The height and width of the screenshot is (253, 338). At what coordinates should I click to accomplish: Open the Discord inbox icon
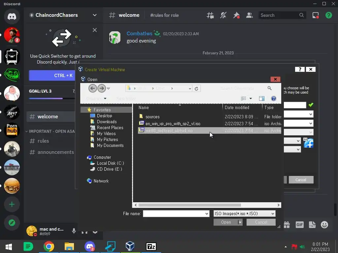(316, 15)
